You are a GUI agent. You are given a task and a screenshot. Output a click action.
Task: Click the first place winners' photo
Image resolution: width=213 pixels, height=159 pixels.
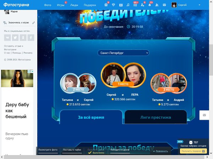(x=123, y=76)
